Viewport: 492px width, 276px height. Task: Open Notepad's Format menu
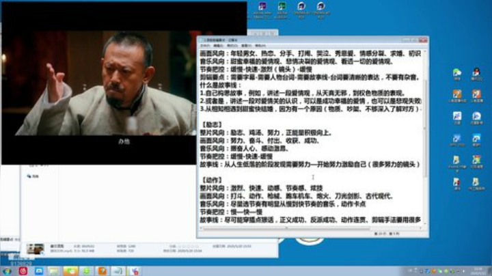pos(232,46)
